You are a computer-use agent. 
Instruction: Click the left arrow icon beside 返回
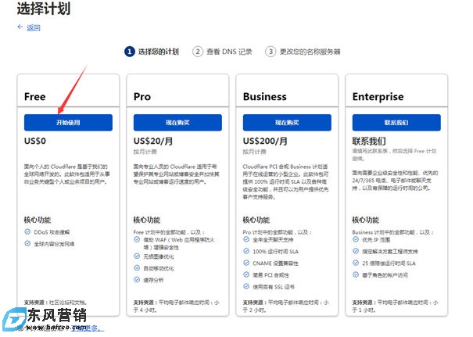point(20,27)
